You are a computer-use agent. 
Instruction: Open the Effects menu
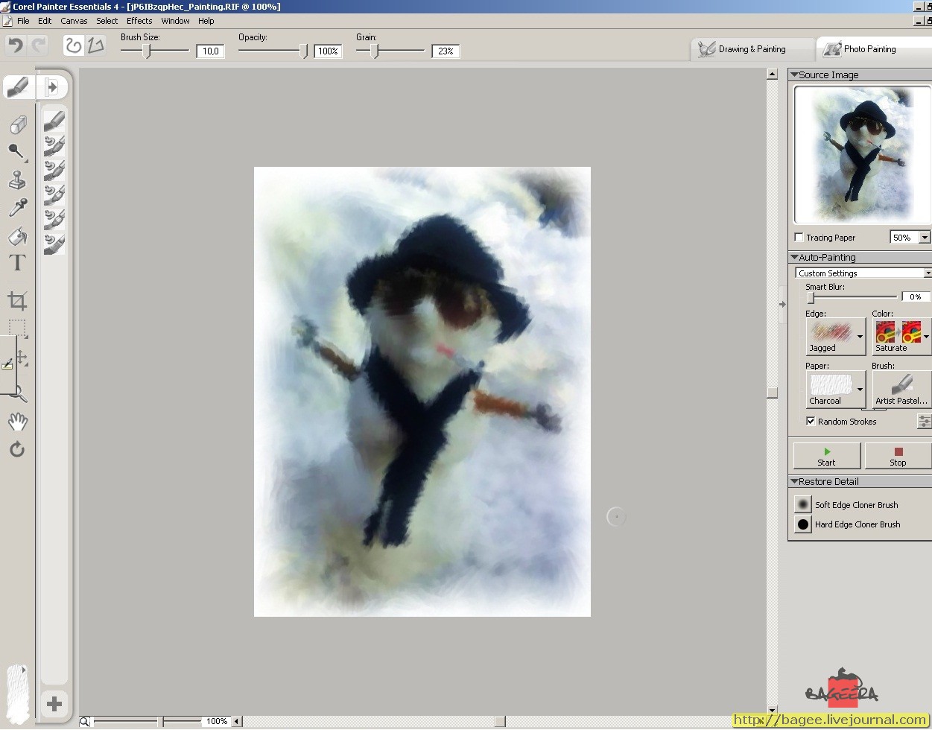point(139,21)
